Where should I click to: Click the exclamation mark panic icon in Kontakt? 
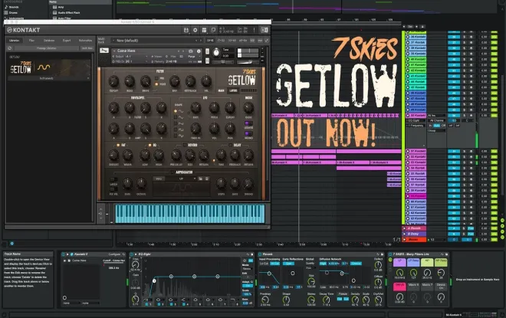[254, 30]
